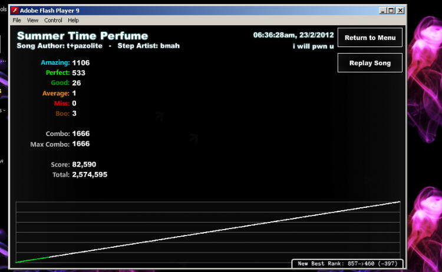Viewport: 442px width, 272px height.
Task: Click the Replay Song button
Action: pos(370,63)
